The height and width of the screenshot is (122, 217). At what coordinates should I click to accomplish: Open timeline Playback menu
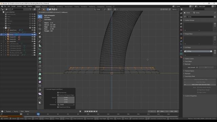coord(9,111)
